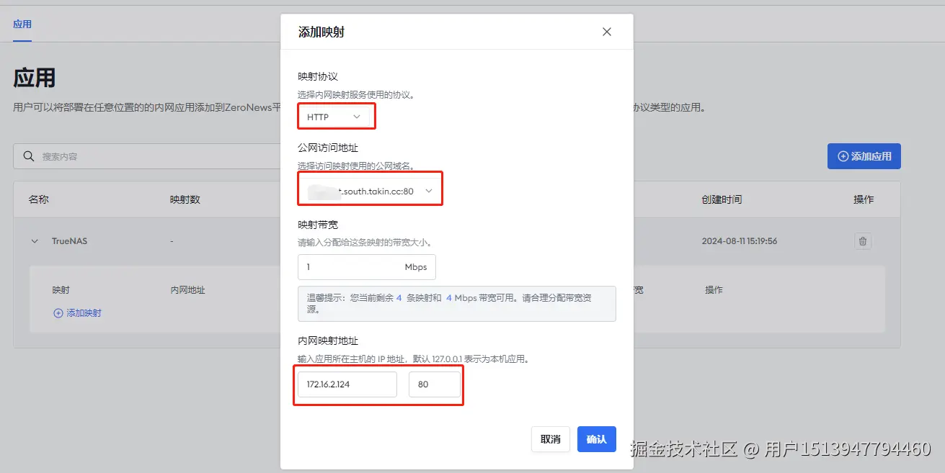Click the 创建时间 column header

[x=722, y=199]
